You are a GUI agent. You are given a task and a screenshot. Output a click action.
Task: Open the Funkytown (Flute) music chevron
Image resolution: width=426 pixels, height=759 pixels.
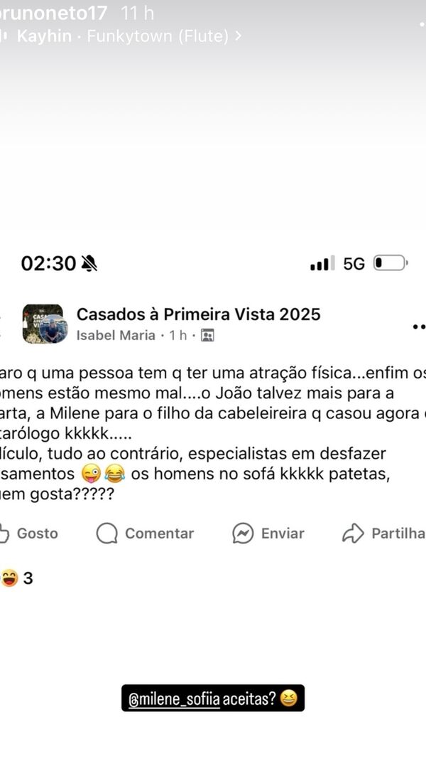[x=238, y=36]
